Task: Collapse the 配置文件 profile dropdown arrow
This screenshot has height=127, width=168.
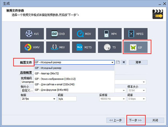Action: coord(112,62)
